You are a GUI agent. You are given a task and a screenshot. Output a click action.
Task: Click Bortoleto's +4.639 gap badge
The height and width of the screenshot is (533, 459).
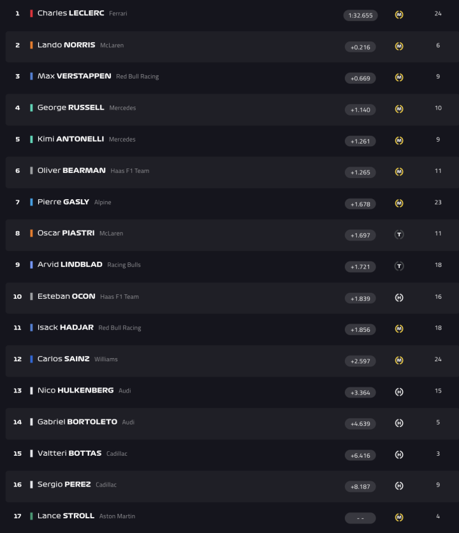point(360,423)
